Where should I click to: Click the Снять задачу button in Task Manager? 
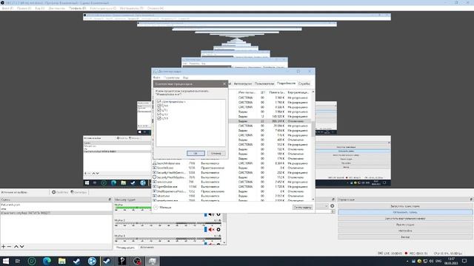[x=303, y=207]
